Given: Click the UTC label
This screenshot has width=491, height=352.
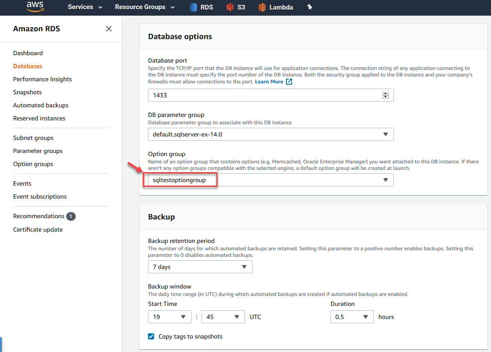Looking at the screenshot, I should click(255, 317).
